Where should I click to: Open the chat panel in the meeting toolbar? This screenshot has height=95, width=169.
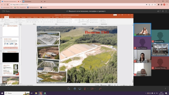point(69,89)
